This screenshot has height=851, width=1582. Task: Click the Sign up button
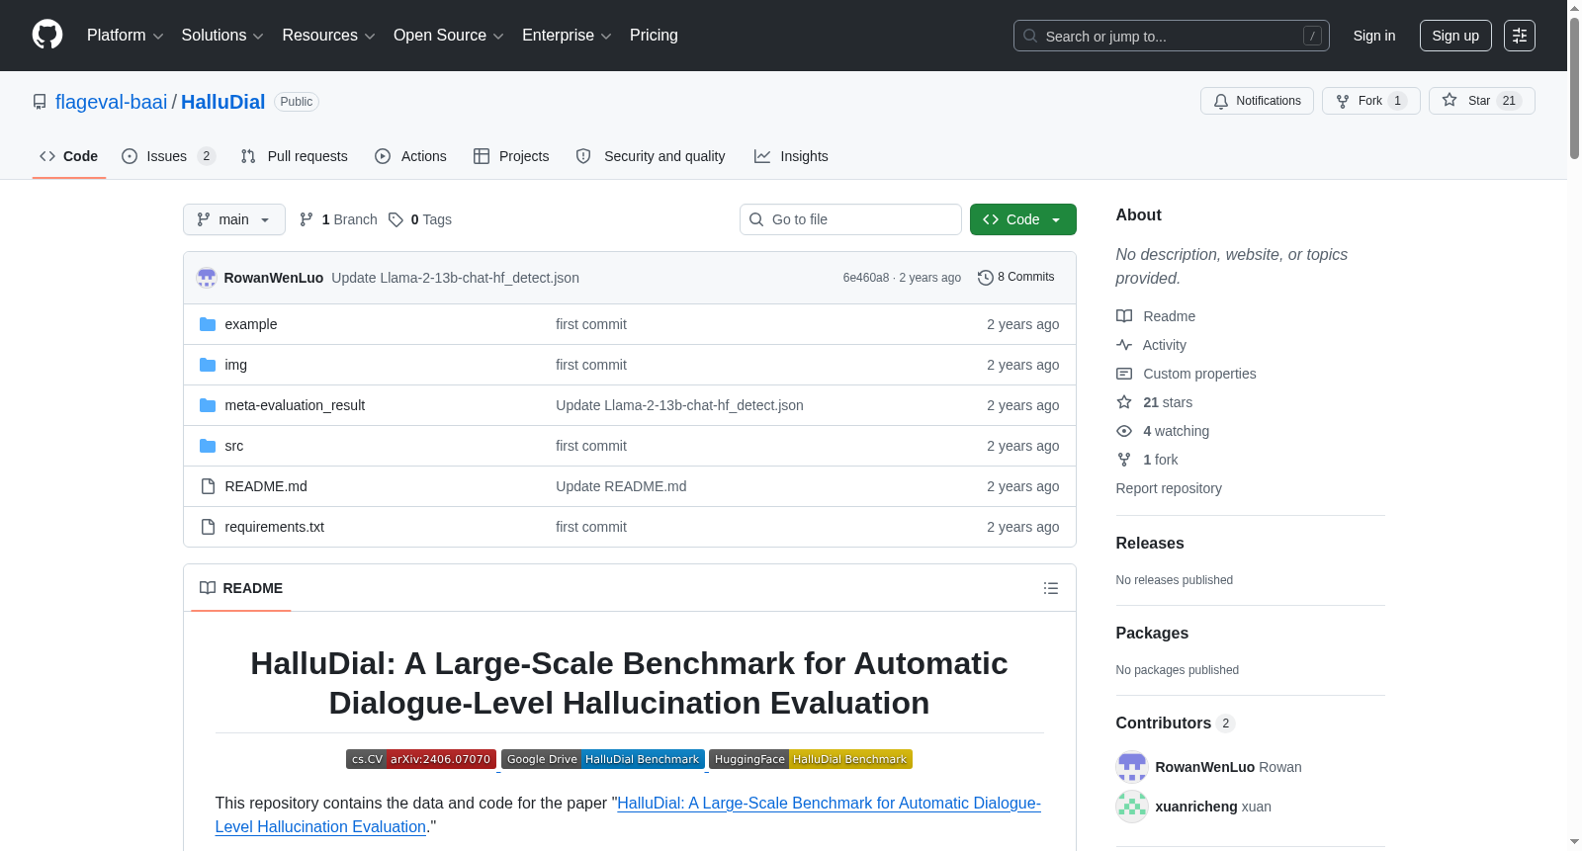(x=1455, y=36)
